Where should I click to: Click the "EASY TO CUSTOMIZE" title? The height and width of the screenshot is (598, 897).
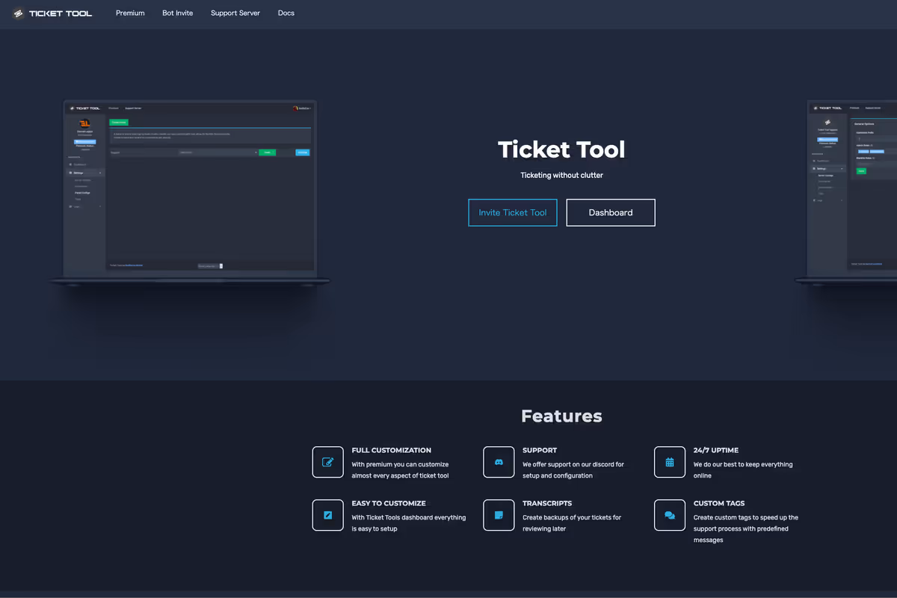tap(389, 504)
